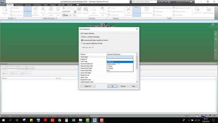
Task: Open the Output ribbon tab
Action: pyautogui.click(x=53, y=5)
